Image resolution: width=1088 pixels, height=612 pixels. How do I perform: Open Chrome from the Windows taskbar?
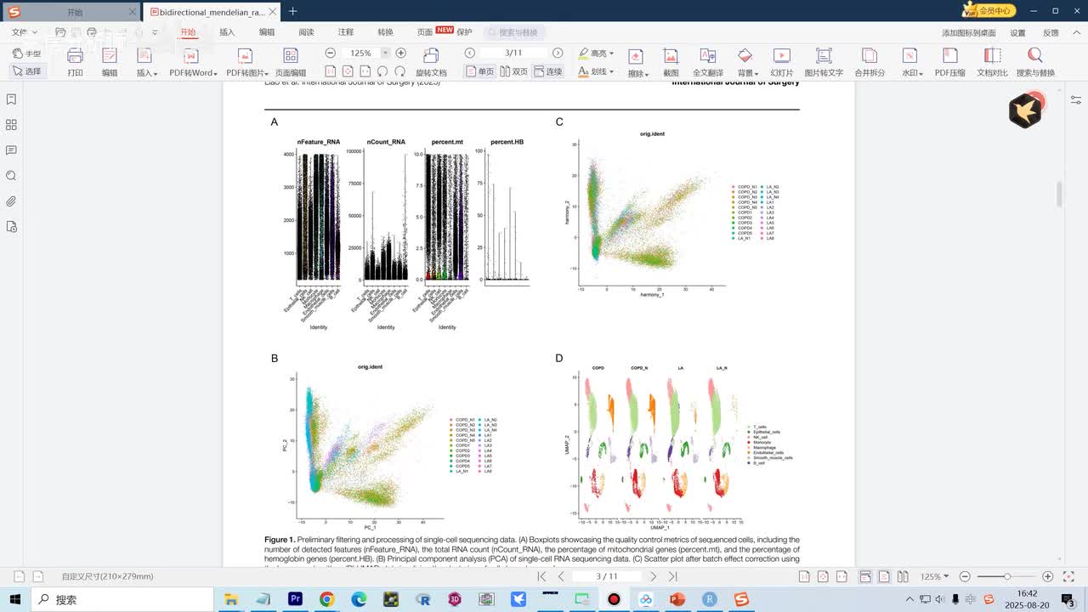326,599
